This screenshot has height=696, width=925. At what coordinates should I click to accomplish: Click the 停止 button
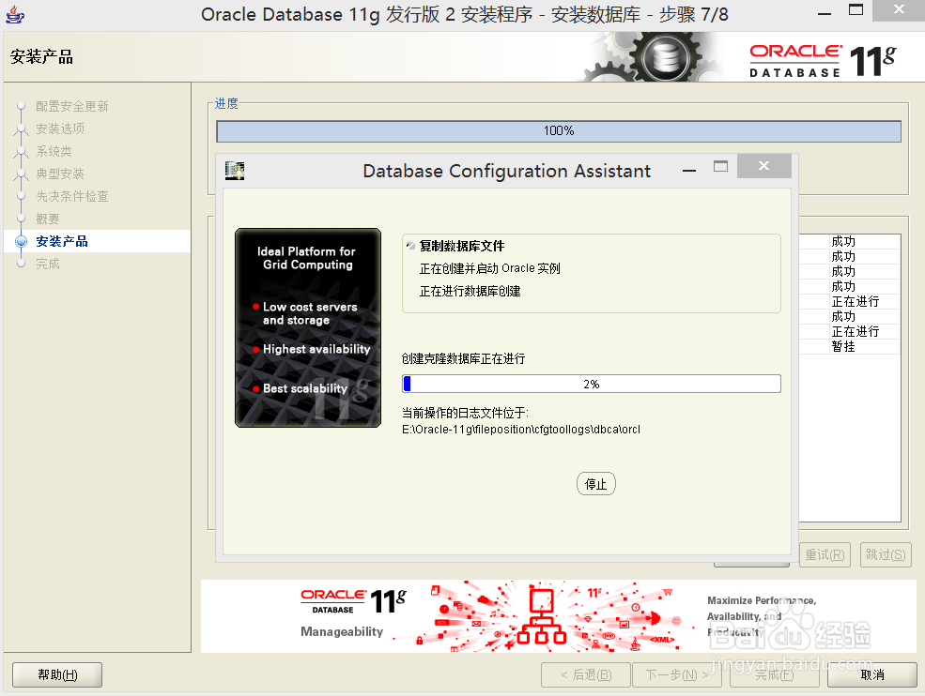click(595, 484)
